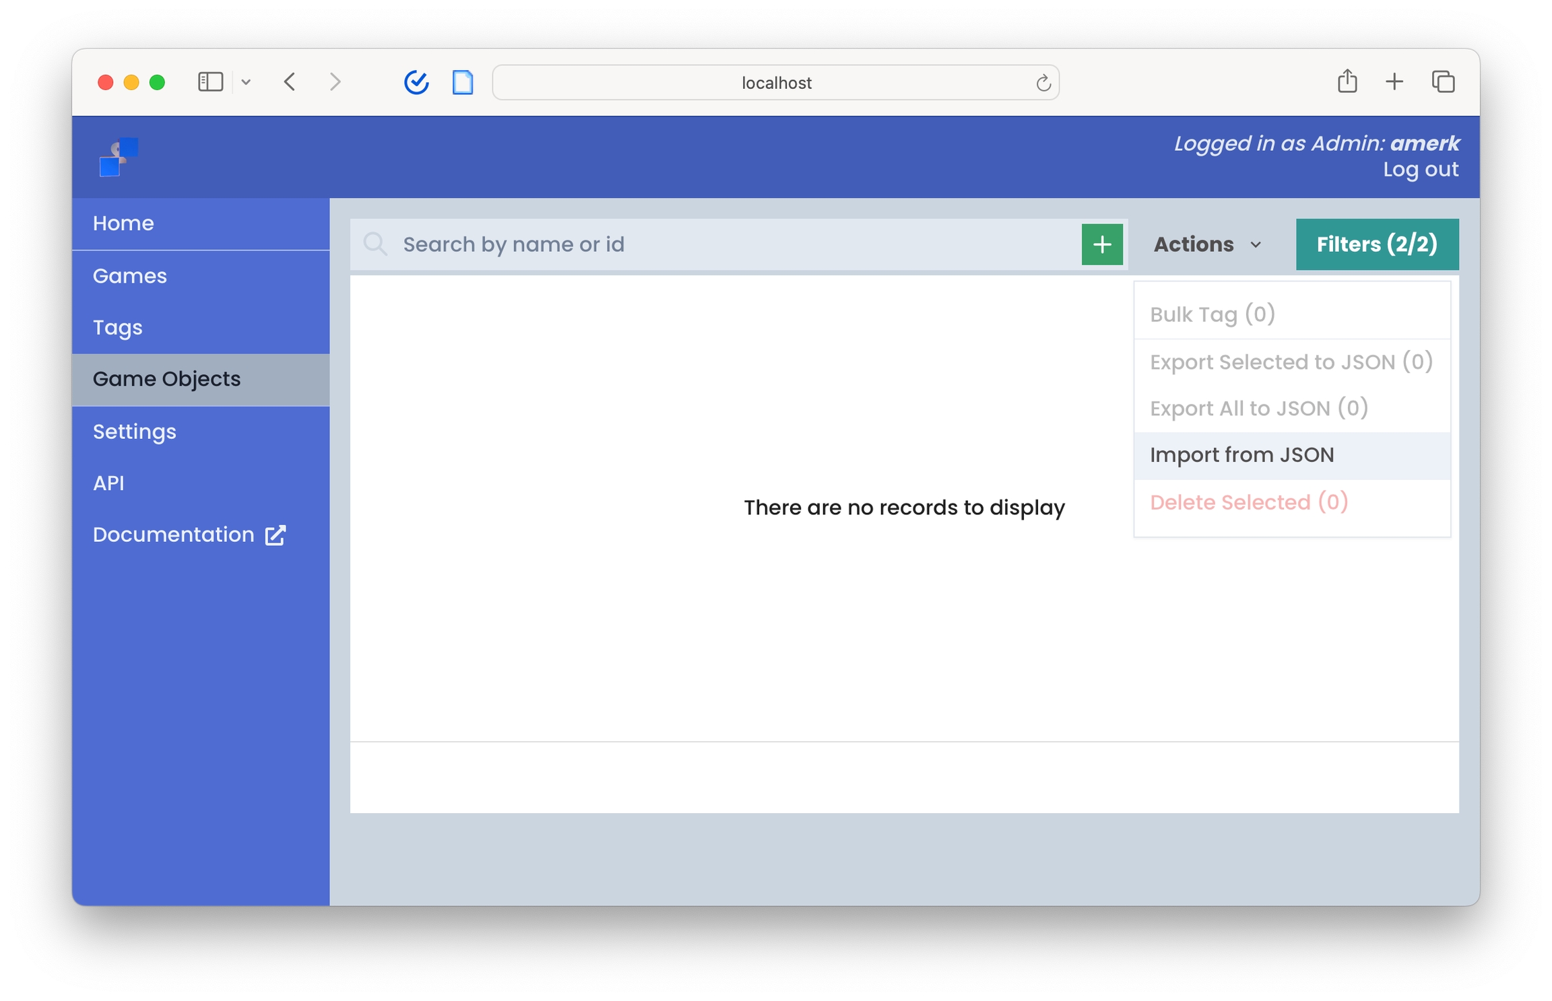The height and width of the screenshot is (1001, 1552).
Task: Choose Delete Selected (0)
Action: (x=1291, y=503)
